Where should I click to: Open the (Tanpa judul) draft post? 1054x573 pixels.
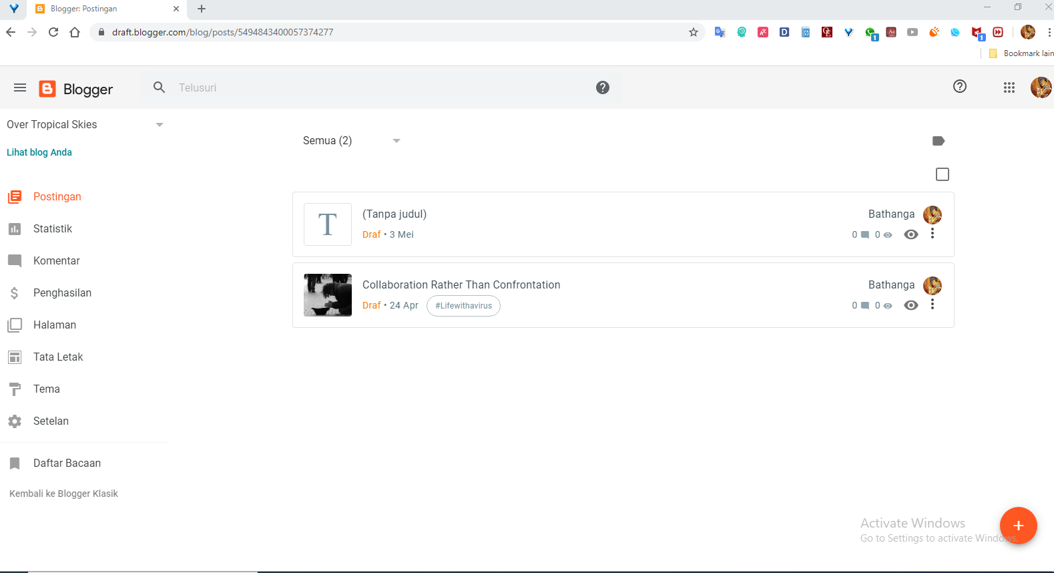pos(394,214)
